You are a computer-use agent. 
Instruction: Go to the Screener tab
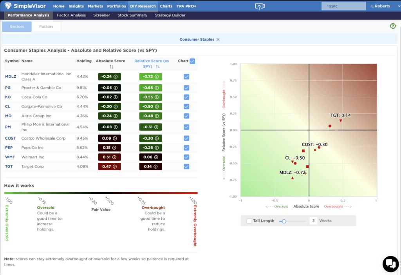coord(101,15)
